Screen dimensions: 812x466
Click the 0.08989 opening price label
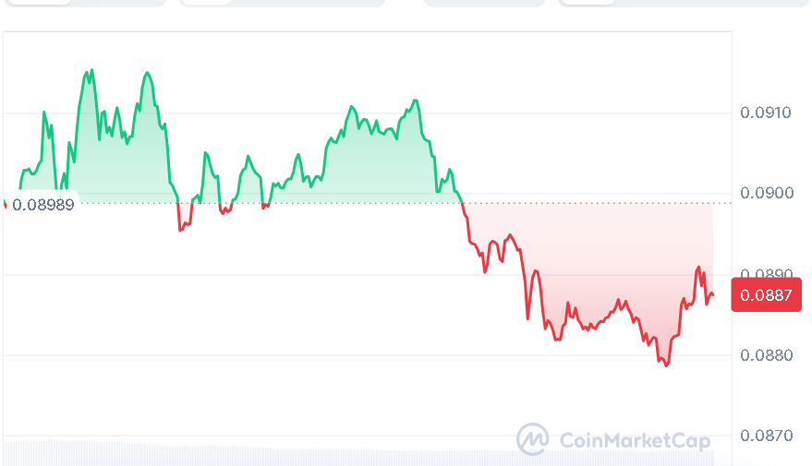42,204
